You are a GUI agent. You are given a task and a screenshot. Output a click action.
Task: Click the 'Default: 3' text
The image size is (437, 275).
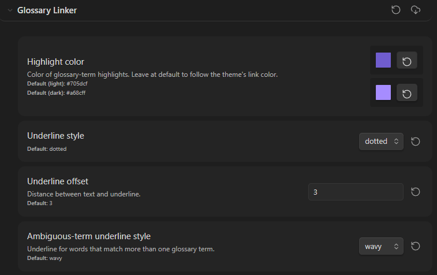(x=40, y=203)
